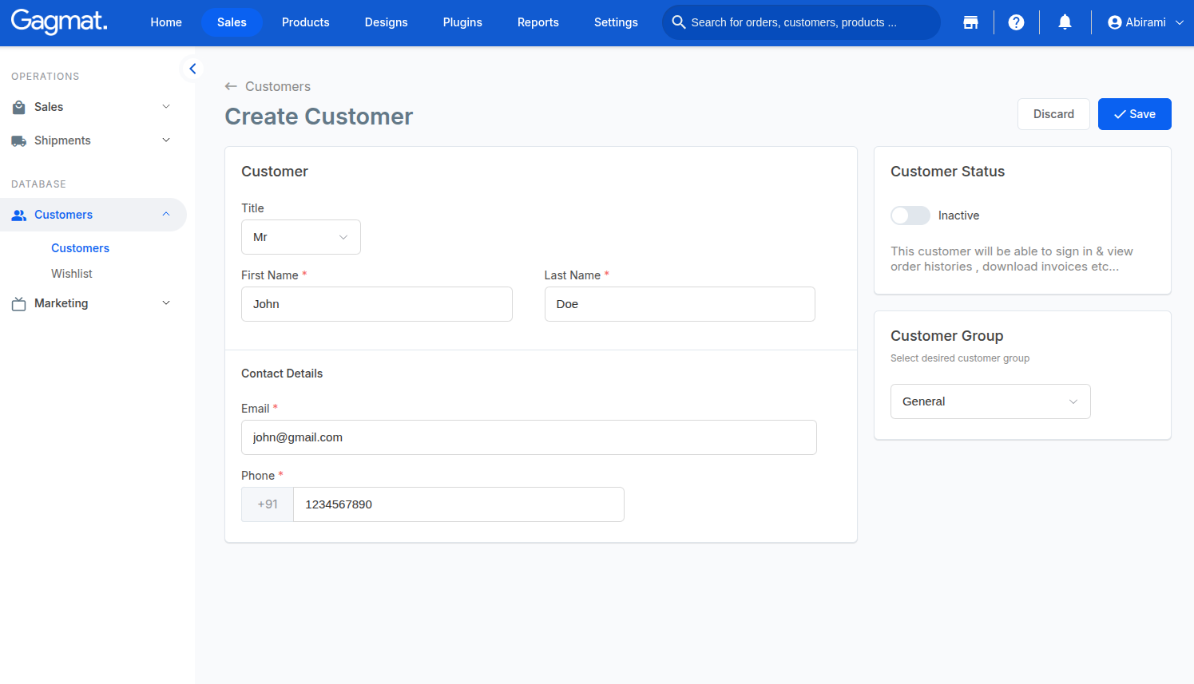Toggle the Inactive customer status switch
Screen dimensions: 1194x684
pyautogui.click(x=910, y=215)
